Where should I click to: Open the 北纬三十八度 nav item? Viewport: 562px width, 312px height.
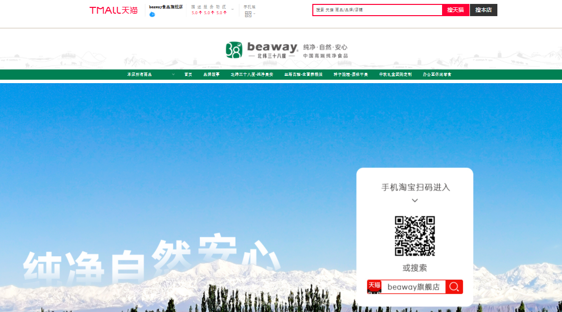[252, 74]
